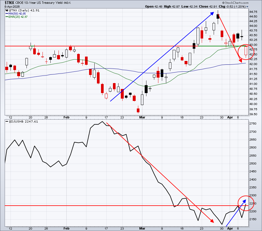Click the black $DJUSHB legend line marker
The width and height of the screenshot is (262, 231).
pyautogui.click(x=7, y=122)
